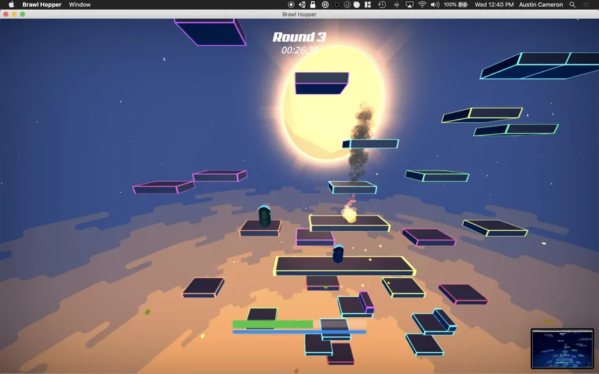Open Spotlight search magnifier

tap(573, 5)
